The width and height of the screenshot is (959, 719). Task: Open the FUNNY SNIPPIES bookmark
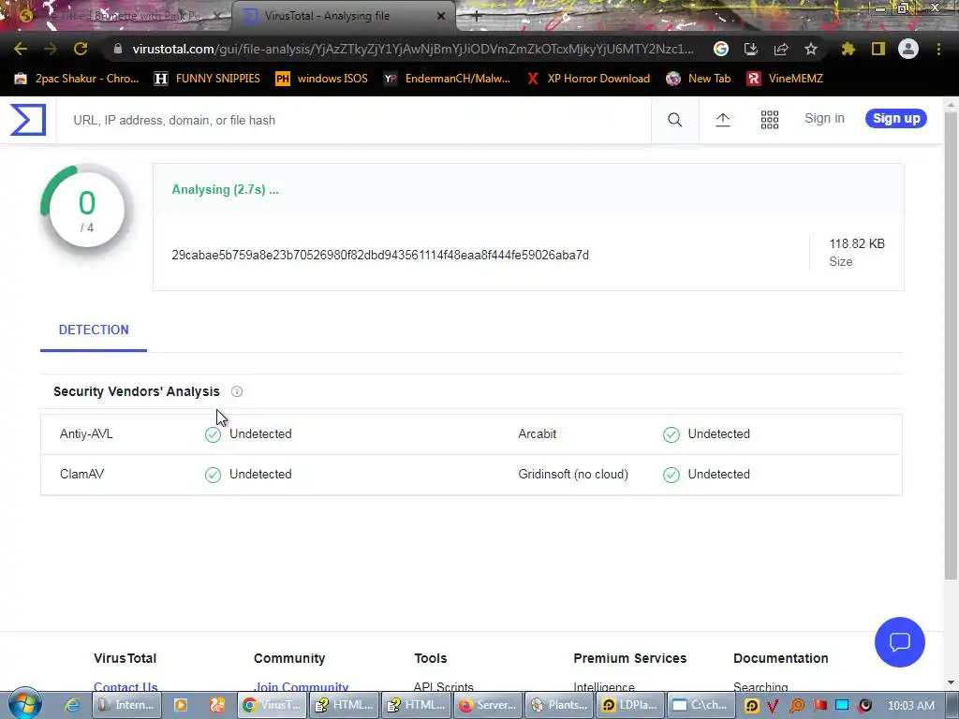(207, 79)
